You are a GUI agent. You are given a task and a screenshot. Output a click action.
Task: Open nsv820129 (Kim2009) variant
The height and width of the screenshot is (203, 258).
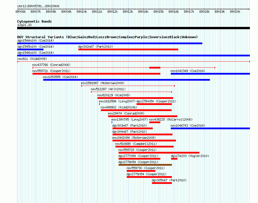tap(114, 95)
